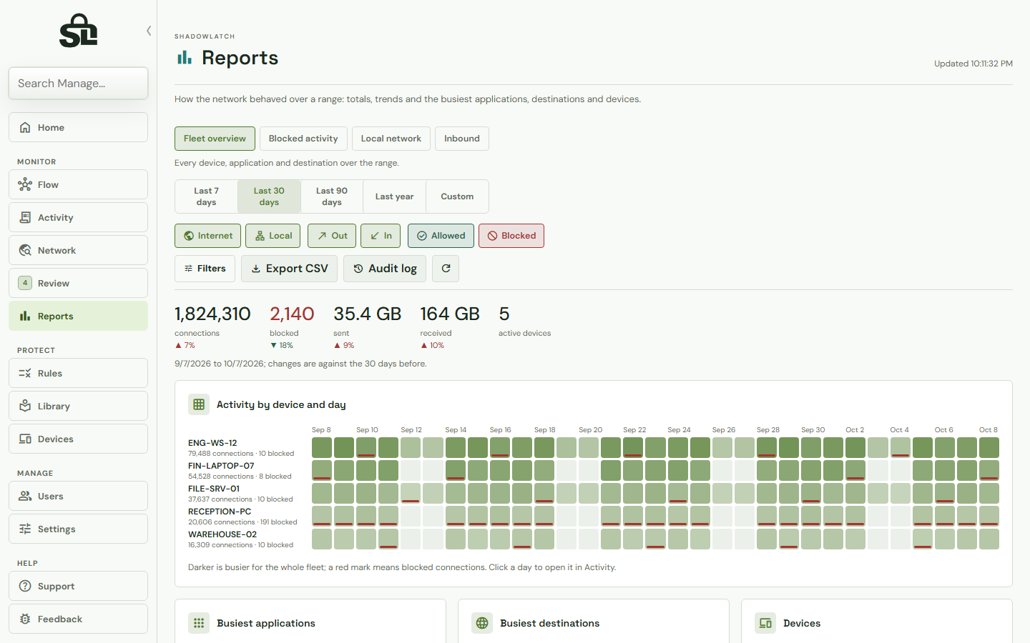1030x643 pixels.
Task: Open the Review page with badge 4
Action: 78,283
